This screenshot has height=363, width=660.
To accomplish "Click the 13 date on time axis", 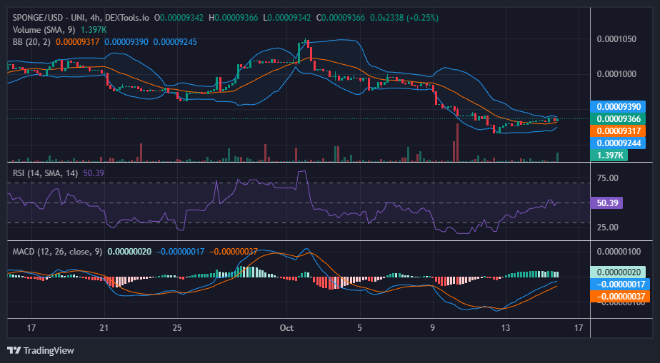I will tap(506, 328).
